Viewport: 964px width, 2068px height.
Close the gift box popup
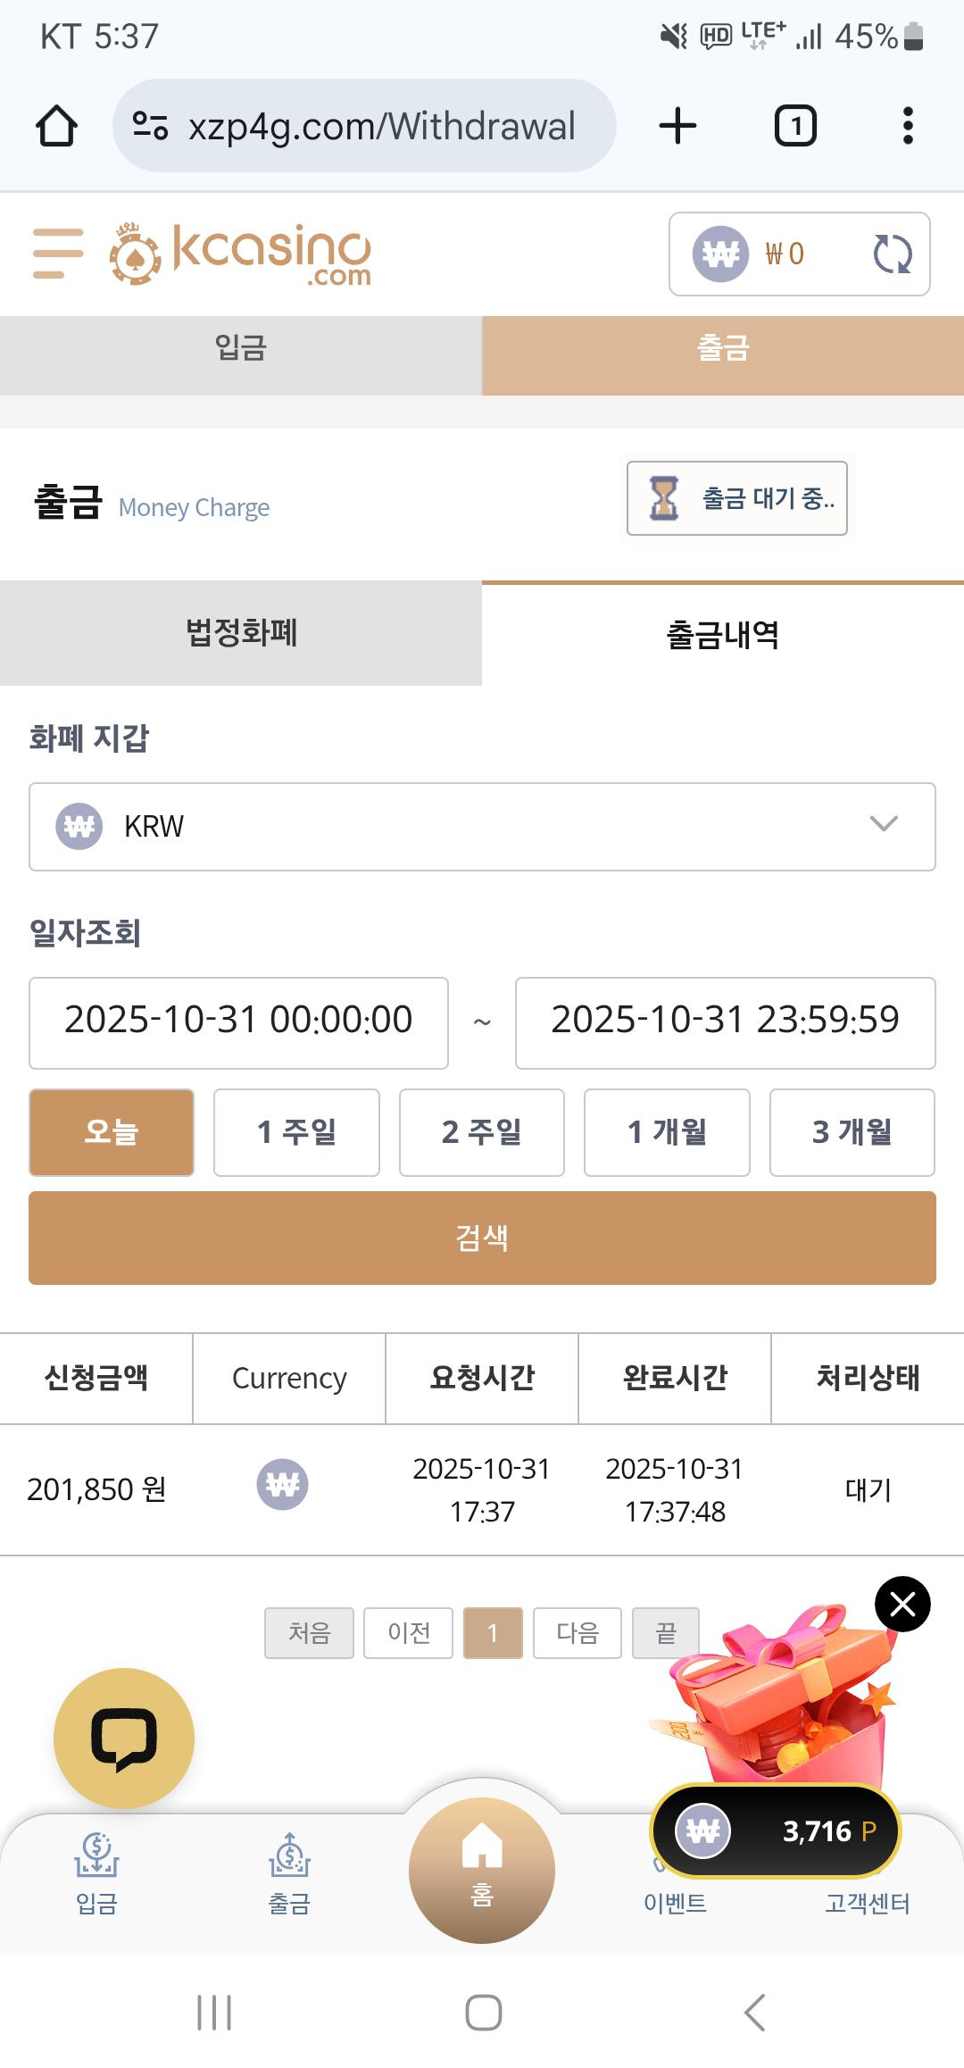(902, 1605)
